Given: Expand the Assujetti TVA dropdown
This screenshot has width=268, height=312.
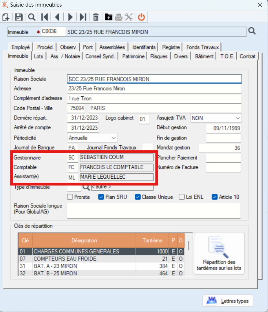Looking at the screenshot, I should [x=216, y=118].
